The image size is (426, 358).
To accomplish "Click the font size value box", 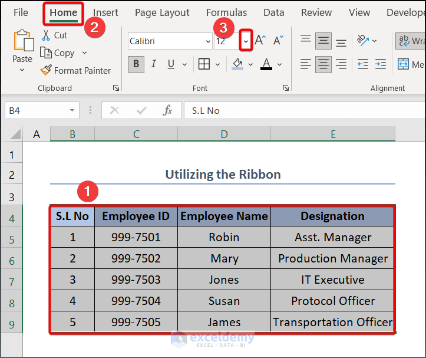I will point(227,41).
